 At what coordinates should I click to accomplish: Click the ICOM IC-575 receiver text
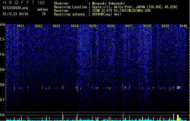[121, 11]
